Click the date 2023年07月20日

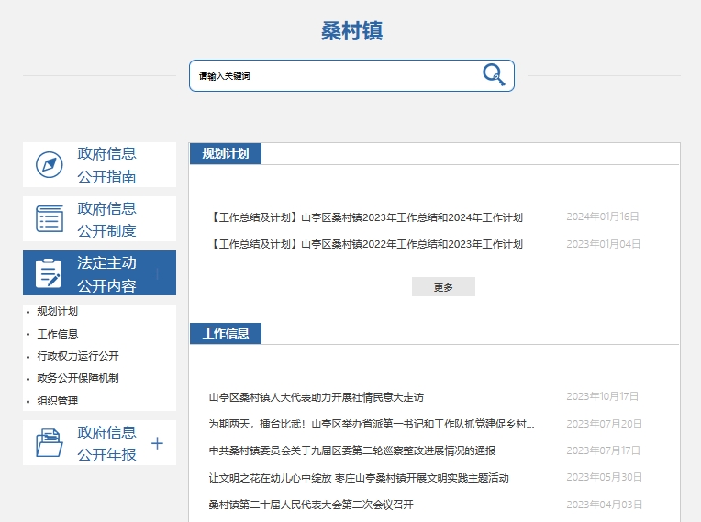click(x=604, y=424)
